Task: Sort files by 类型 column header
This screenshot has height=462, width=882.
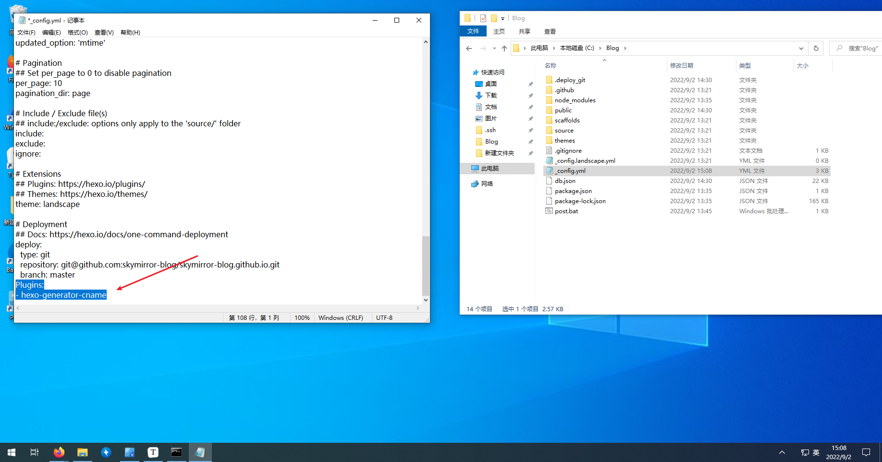Action: [x=745, y=66]
